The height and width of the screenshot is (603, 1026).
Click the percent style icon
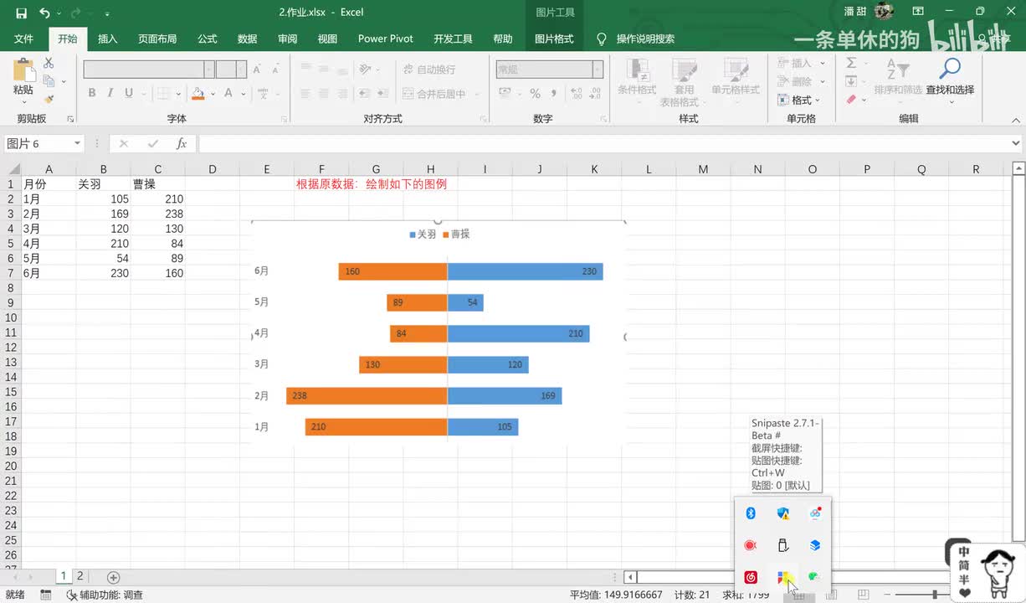tap(535, 93)
